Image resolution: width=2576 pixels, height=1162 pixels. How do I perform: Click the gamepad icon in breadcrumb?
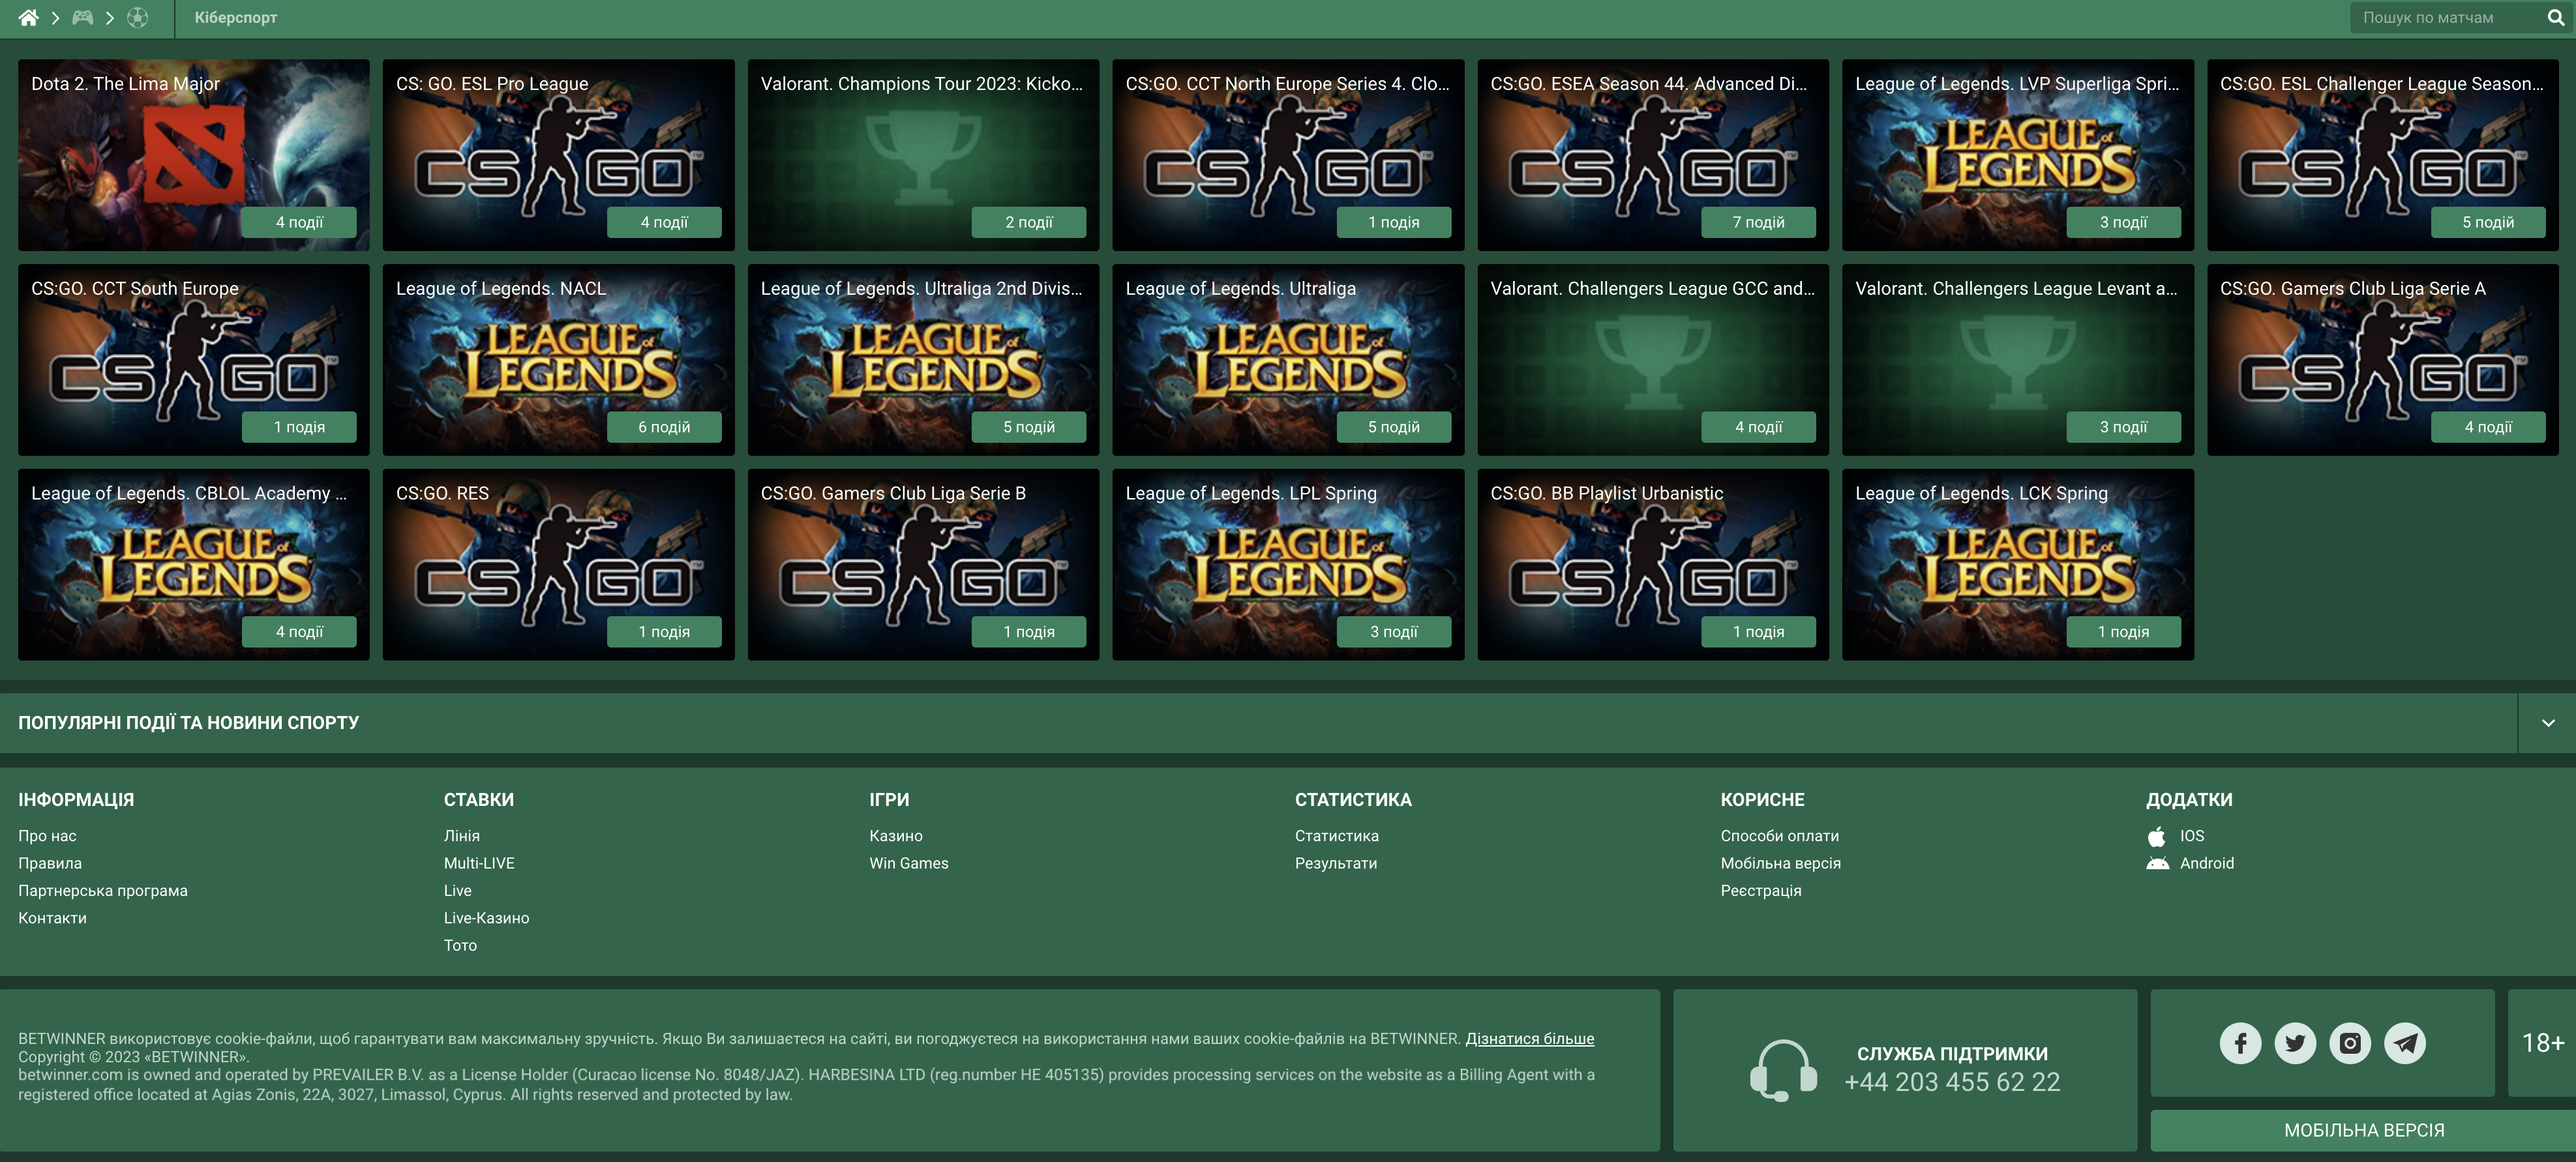click(x=82, y=18)
